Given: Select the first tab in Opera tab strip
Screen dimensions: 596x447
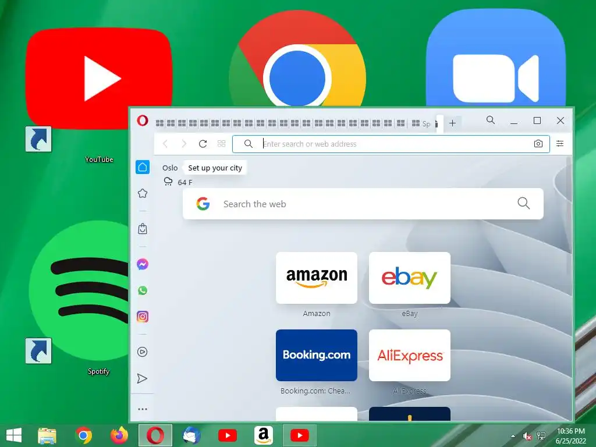Looking at the screenshot, I should coord(159,123).
